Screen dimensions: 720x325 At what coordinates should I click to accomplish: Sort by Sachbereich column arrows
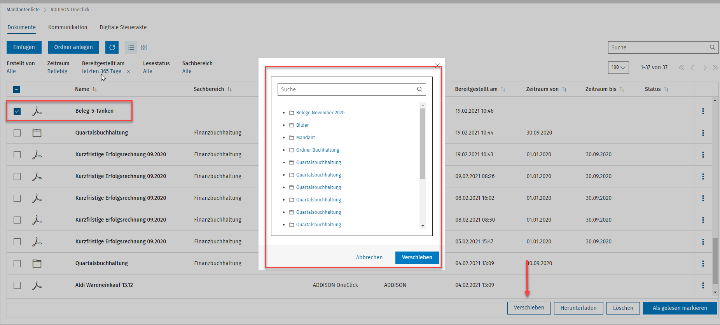pos(229,89)
